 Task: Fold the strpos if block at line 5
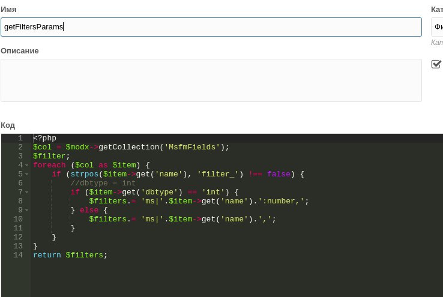click(x=27, y=174)
